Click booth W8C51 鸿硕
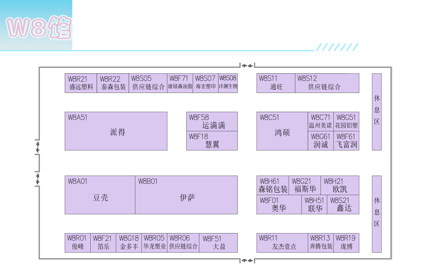Image resolution: width=427 pixels, height=271 pixels. coord(282,131)
